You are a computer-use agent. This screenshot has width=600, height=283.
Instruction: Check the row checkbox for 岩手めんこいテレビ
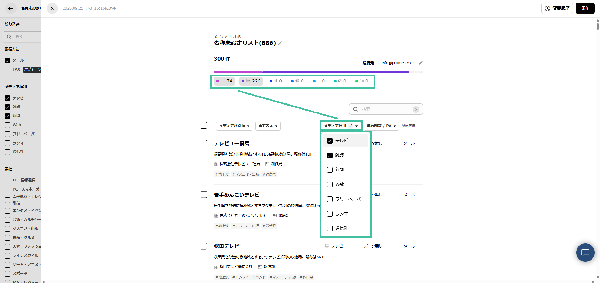tap(204, 195)
